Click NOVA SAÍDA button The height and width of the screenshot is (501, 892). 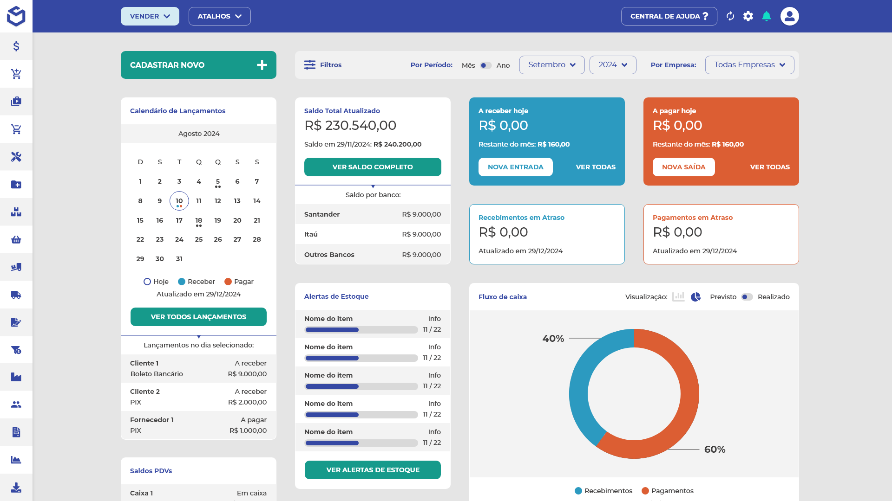(x=684, y=167)
